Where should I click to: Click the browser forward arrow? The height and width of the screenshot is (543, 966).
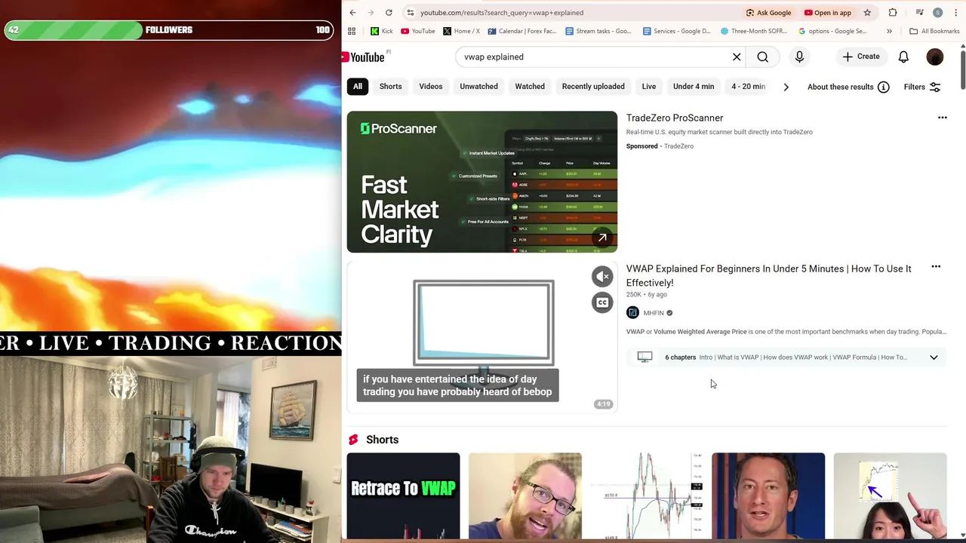tap(371, 13)
